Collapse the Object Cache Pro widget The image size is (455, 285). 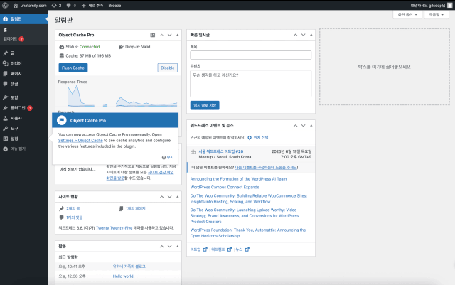coord(177,35)
